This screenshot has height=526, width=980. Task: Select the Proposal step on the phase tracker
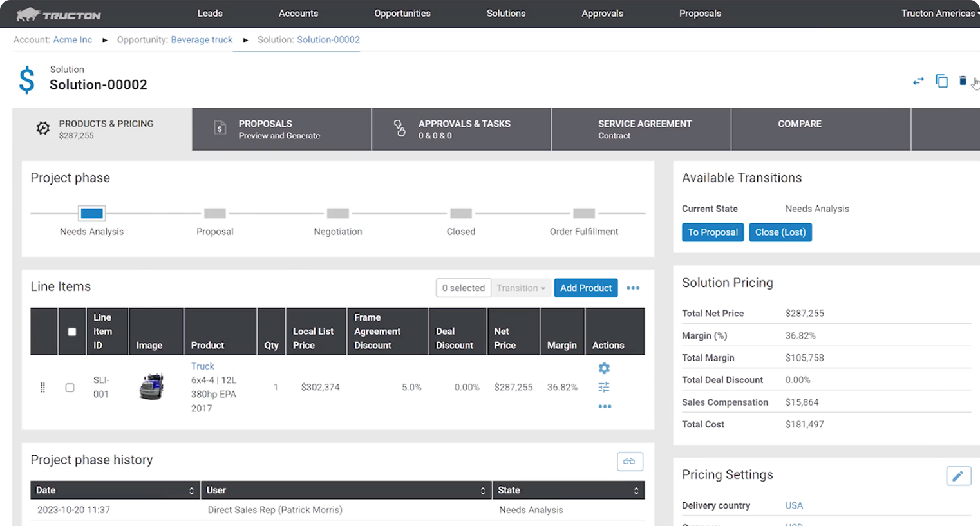[215, 214]
